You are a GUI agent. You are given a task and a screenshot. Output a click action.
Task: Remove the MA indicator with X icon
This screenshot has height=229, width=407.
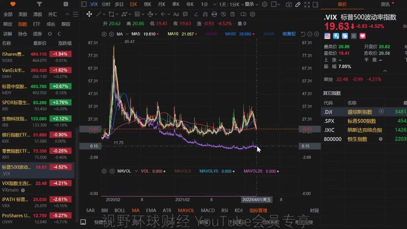pos(112,34)
